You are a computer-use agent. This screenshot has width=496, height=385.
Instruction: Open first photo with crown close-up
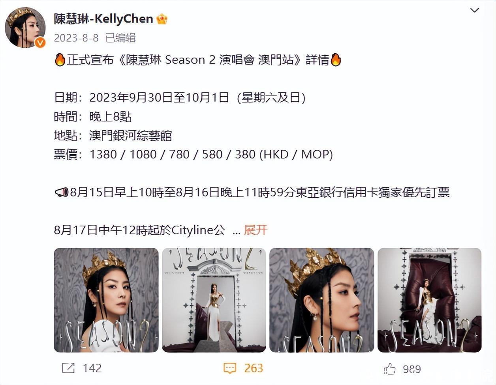[x=106, y=300]
